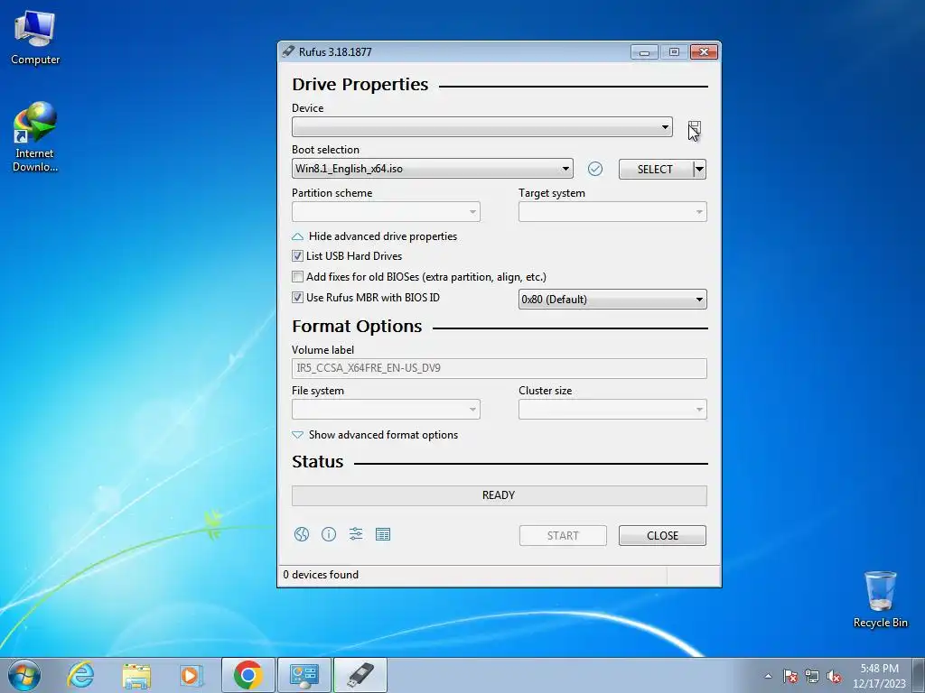The width and height of the screenshot is (925, 693).
Task: Open the Partition scheme dropdown
Action: 386,212
